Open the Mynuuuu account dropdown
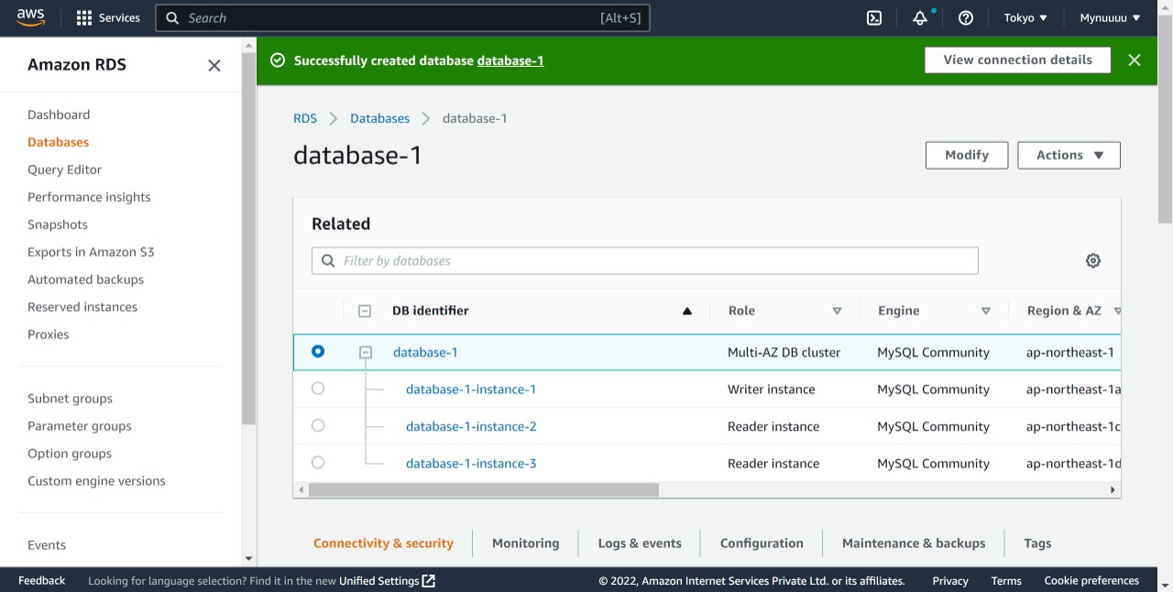The width and height of the screenshot is (1173, 592). point(1110,17)
